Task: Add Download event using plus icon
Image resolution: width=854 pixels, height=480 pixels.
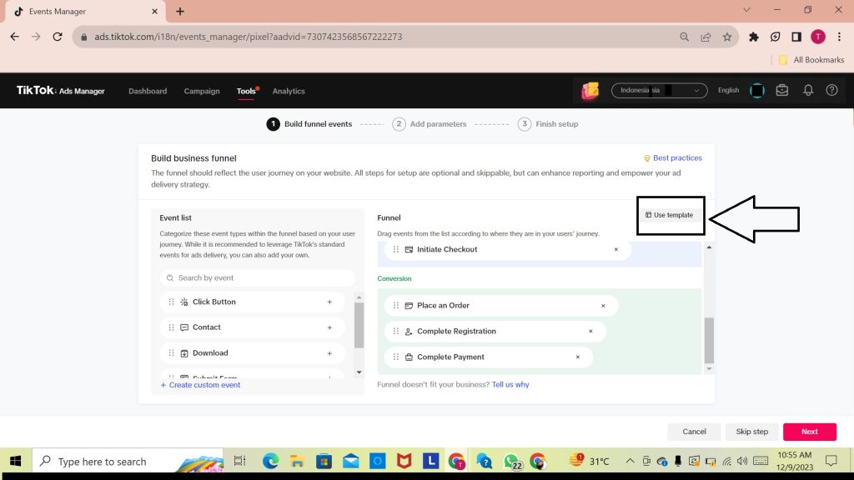Action: coord(329,353)
